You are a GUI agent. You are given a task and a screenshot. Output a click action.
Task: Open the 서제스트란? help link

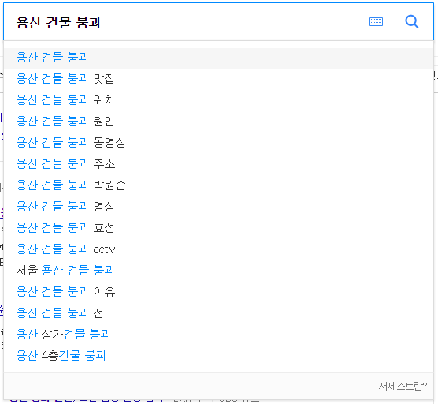[403, 387]
